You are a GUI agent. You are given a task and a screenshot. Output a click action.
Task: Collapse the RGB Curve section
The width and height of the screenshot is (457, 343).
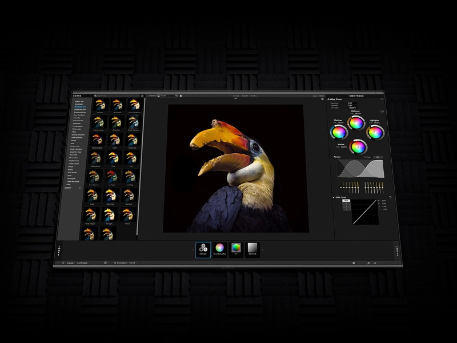click(x=334, y=197)
